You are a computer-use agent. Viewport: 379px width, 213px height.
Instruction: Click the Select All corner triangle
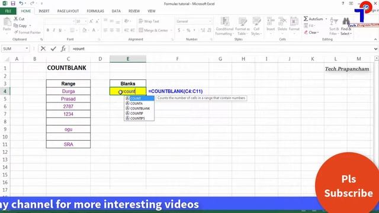[x=7, y=59]
